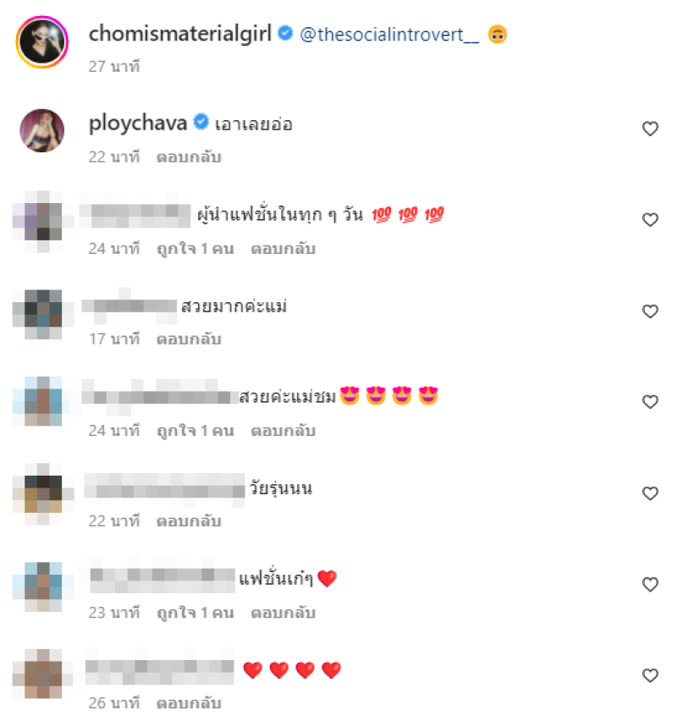Viewport: 677px width, 727px height.
Task: Reply to the 17-minute-old สวยมากค่ะแม่ comment
Action: pyautogui.click(x=189, y=339)
